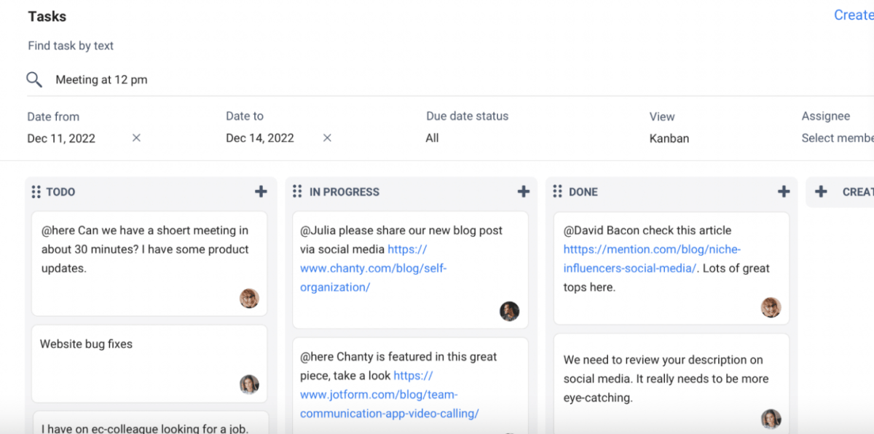Grab the IN PROGRESS column drag handle
Image resolution: width=874 pixels, height=434 pixels.
coord(297,192)
